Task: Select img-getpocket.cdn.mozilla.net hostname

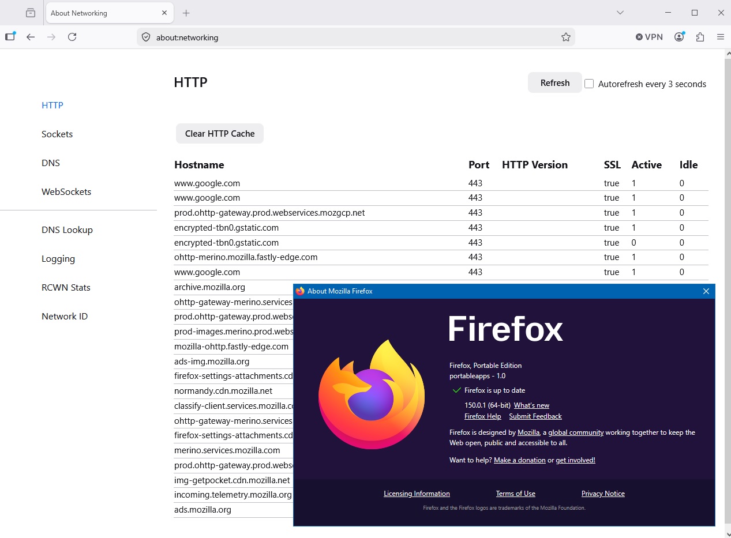Action: 232,480
